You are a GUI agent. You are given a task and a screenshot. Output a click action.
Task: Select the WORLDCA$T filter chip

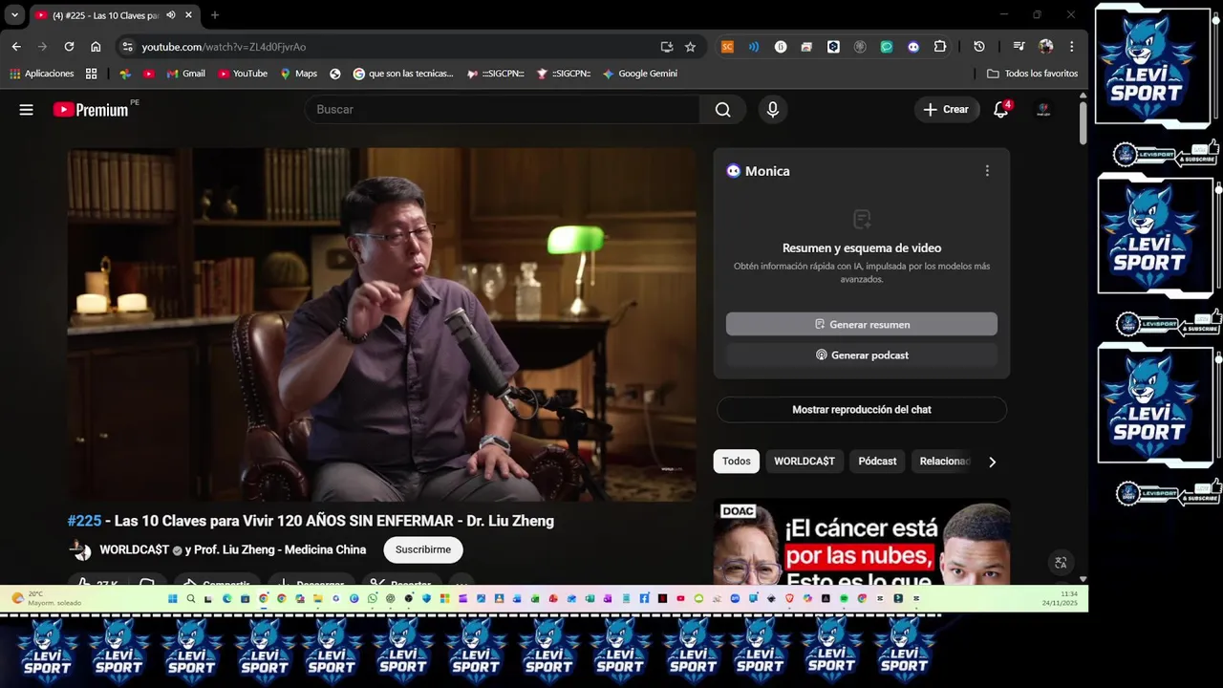pyautogui.click(x=804, y=462)
